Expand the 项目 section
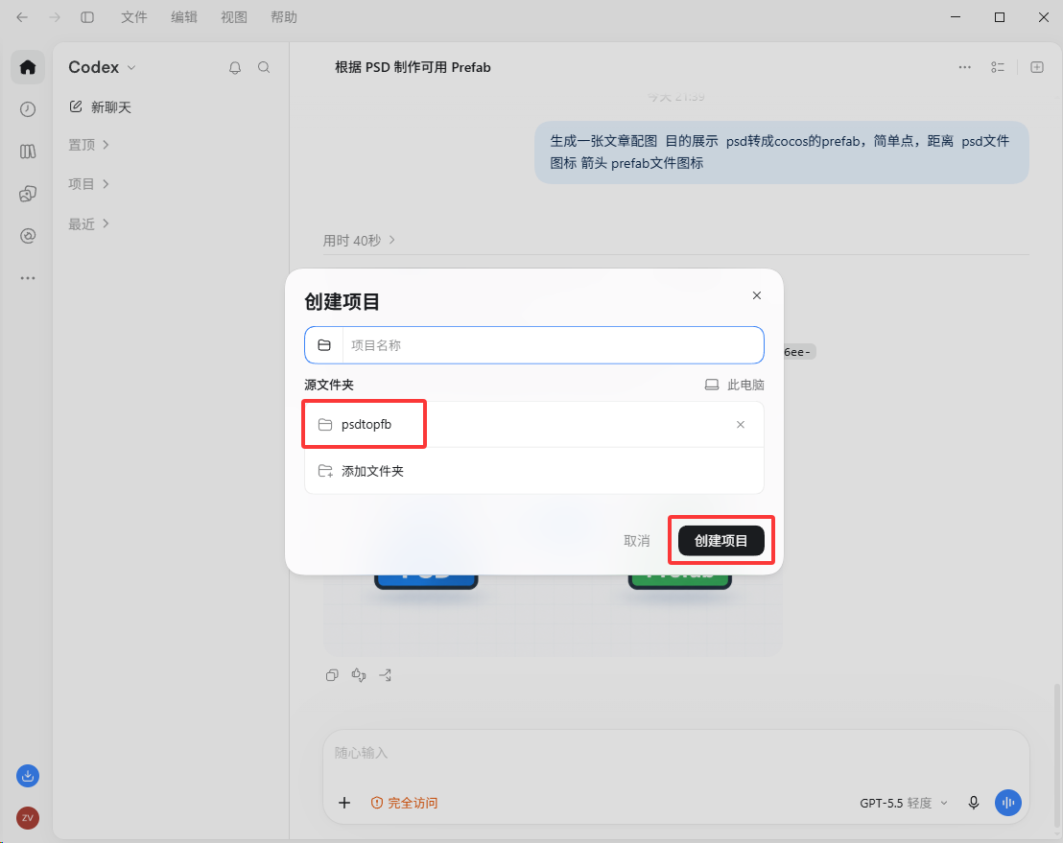This screenshot has width=1063, height=843. tap(89, 183)
